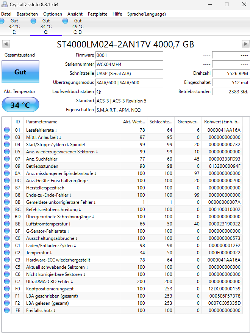
Task: Click the Eigenschaften field S.M.A.R.T., APM, NCQ
Action: [172, 110]
